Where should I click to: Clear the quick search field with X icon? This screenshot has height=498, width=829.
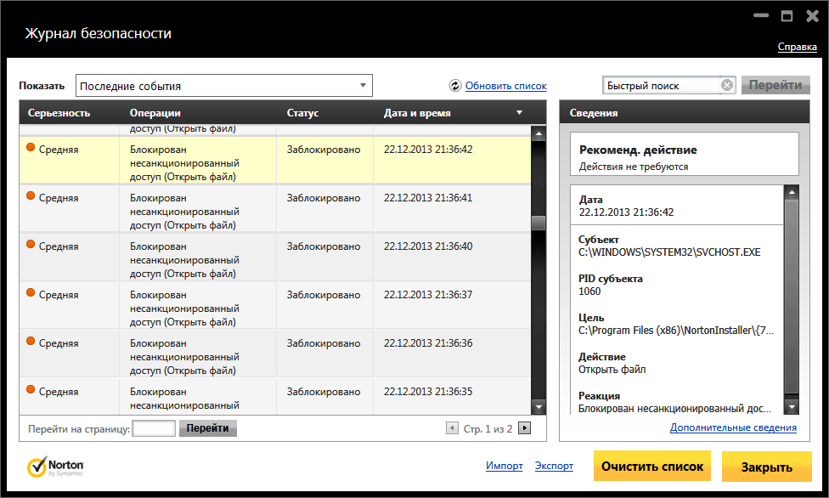point(727,85)
